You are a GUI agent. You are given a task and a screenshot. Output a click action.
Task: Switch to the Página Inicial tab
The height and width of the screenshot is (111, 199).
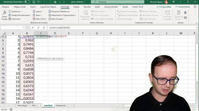20,7
